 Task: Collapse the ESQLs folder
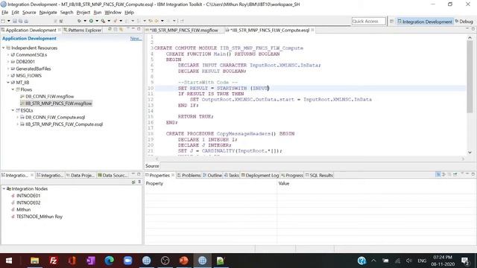tap(13, 110)
